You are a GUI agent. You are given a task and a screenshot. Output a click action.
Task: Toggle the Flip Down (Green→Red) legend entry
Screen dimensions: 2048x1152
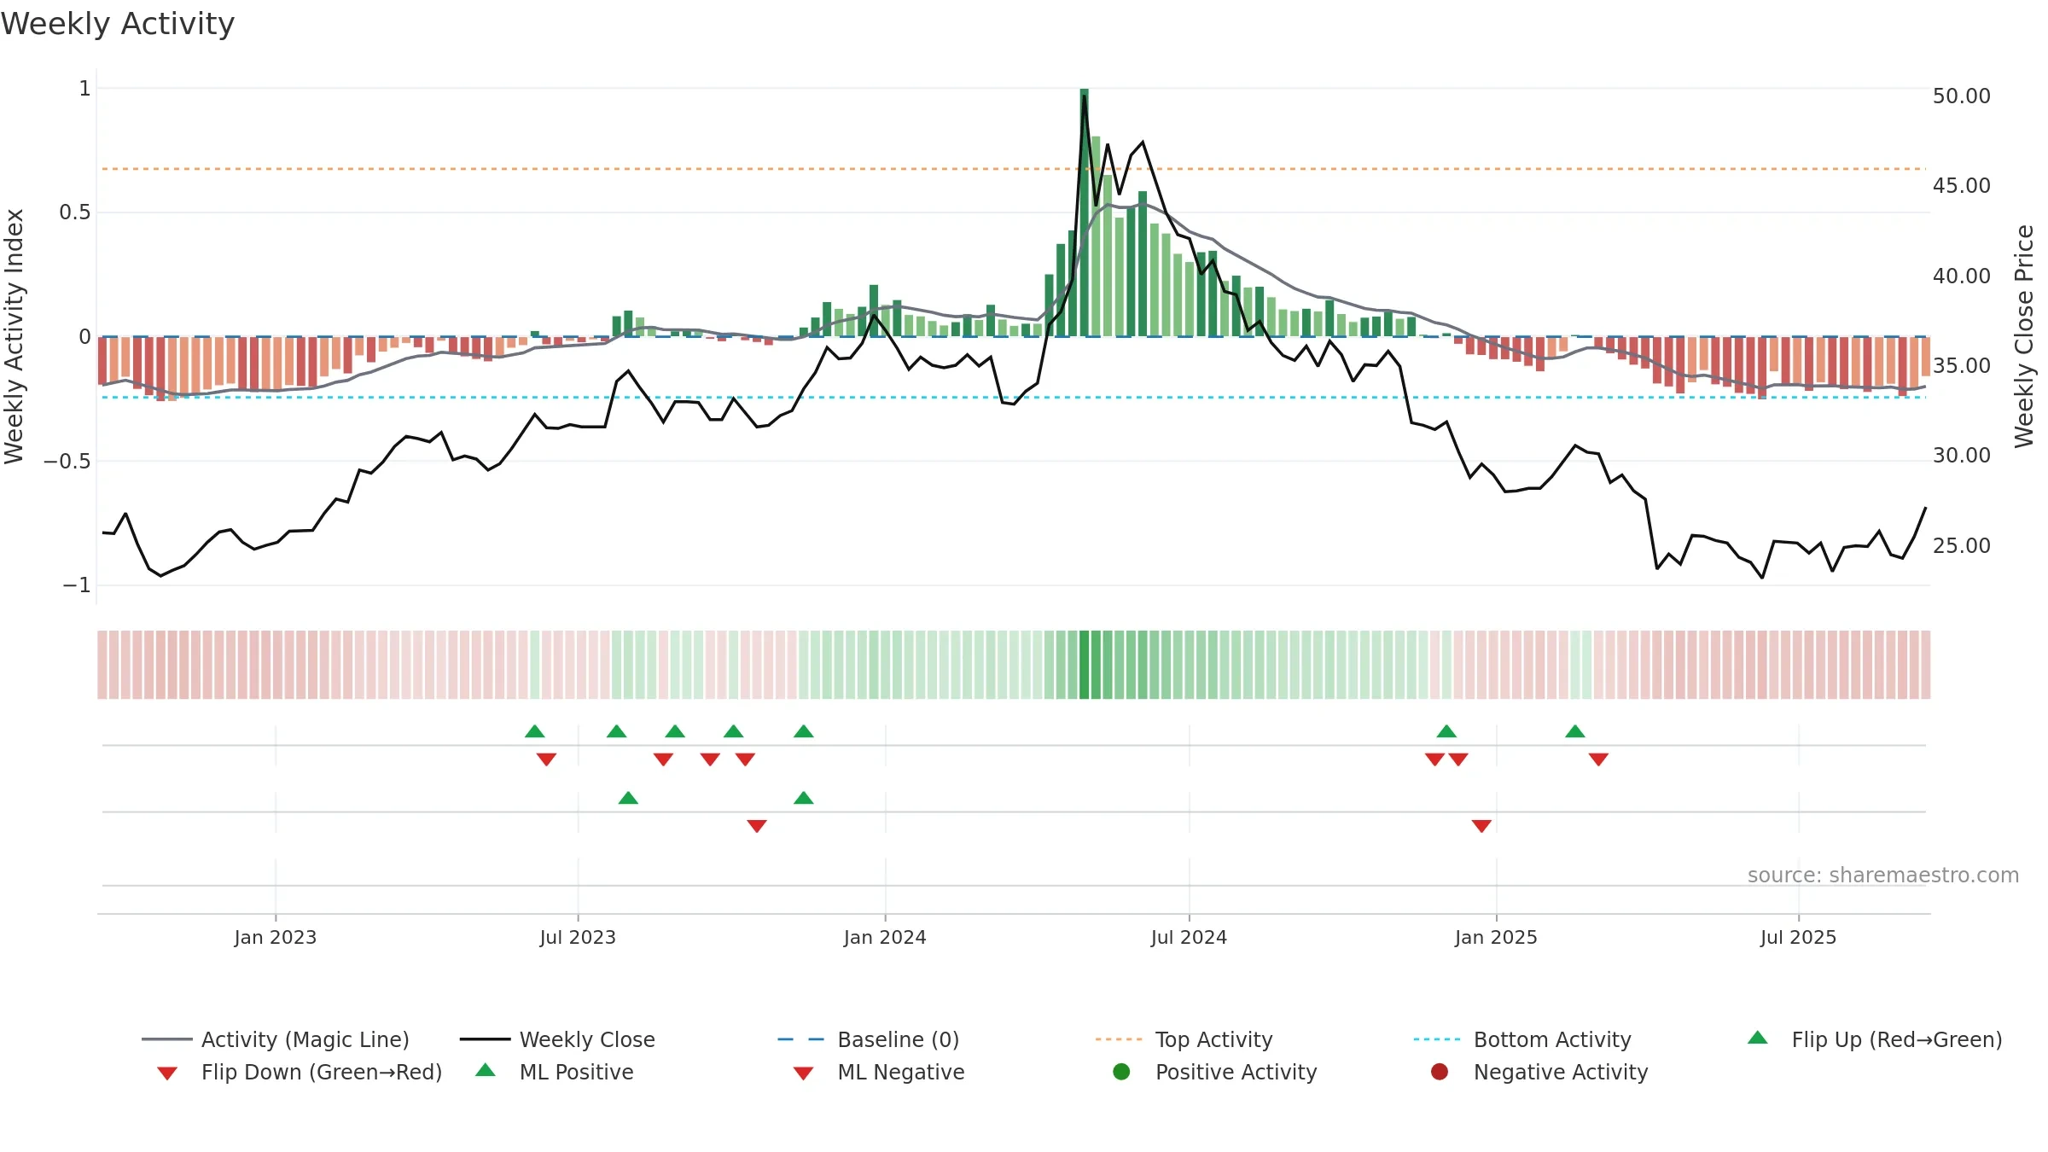(x=299, y=1072)
